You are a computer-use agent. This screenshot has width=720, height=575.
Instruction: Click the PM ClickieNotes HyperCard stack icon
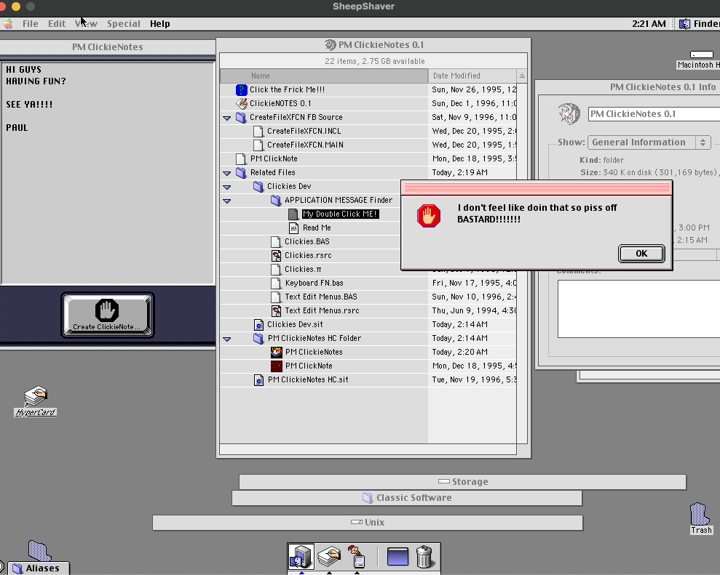coord(277,352)
